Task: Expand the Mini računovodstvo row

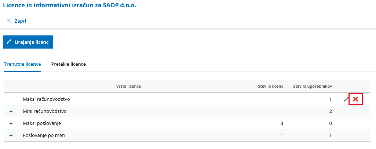Action: point(11,111)
